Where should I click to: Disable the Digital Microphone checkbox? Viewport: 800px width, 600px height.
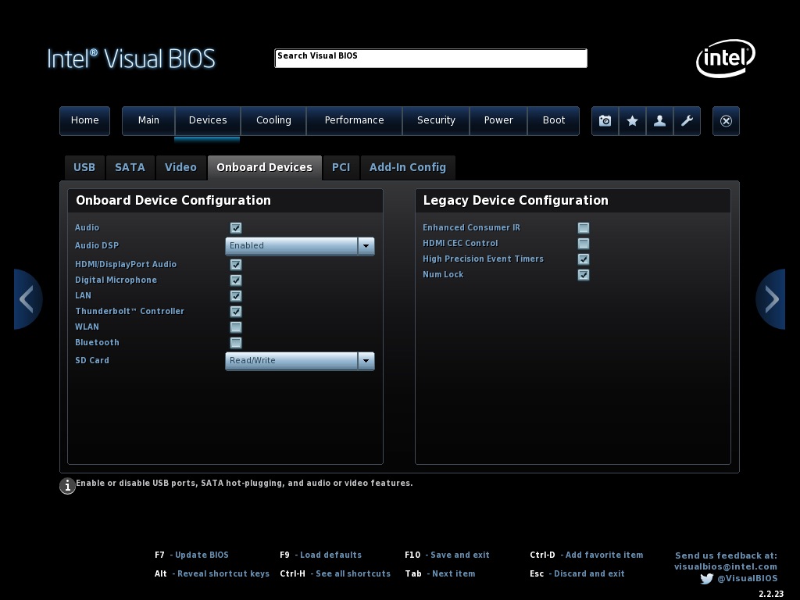[x=236, y=280]
